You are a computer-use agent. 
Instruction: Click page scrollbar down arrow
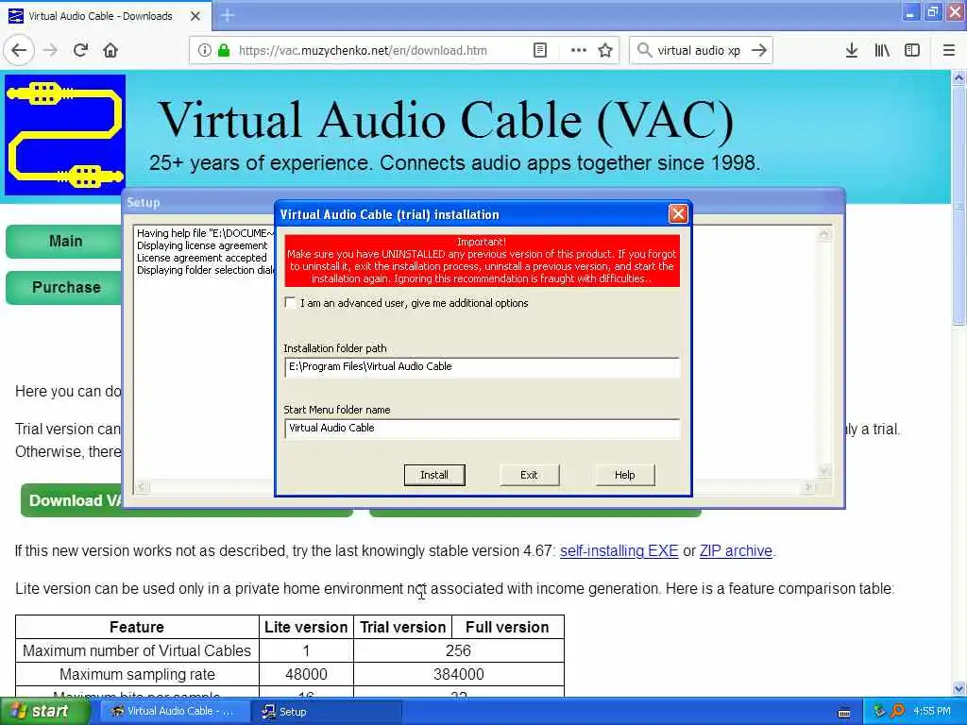959,688
